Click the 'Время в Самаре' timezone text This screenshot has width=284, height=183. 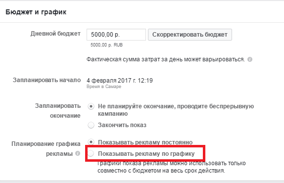pos(104,87)
